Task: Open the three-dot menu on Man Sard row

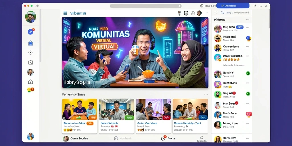Action: pyautogui.click(x=248, y=104)
